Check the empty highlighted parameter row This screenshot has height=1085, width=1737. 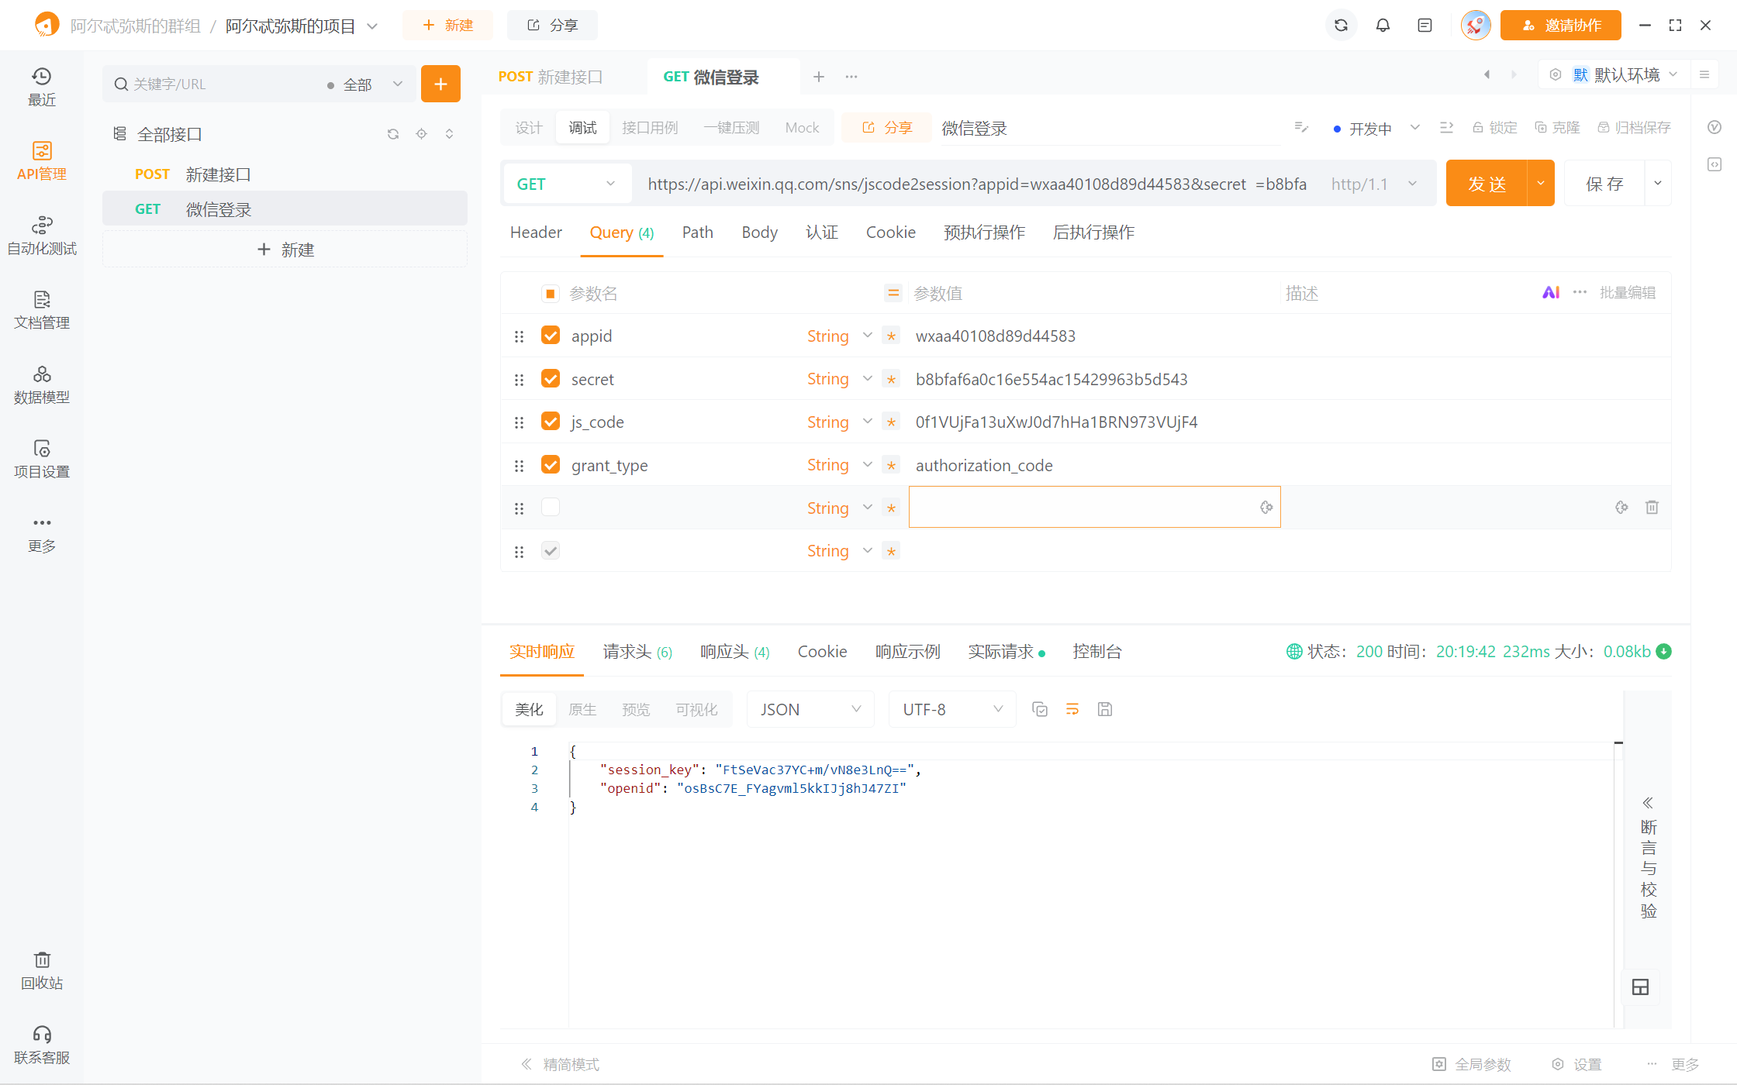(x=551, y=507)
